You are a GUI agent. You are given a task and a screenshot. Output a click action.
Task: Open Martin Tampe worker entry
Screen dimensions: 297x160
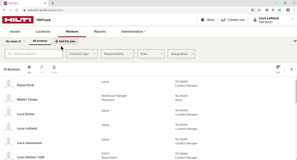(x=148, y=98)
